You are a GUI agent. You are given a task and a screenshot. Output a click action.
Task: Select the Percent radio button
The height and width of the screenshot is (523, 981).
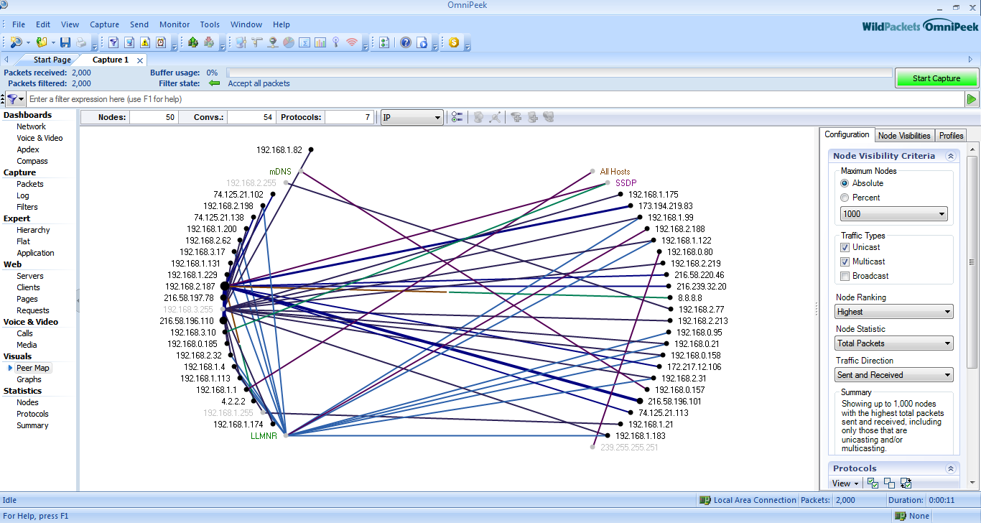coord(845,198)
